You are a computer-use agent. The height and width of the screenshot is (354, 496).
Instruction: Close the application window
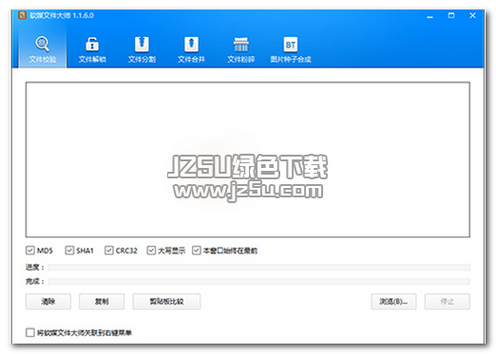pos(472,15)
